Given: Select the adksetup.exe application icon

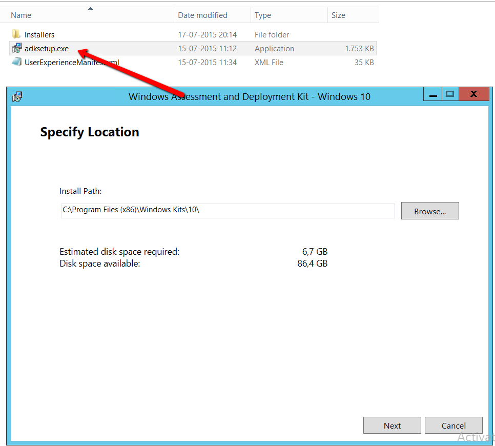Looking at the screenshot, I should pyautogui.click(x=16, y=49).
